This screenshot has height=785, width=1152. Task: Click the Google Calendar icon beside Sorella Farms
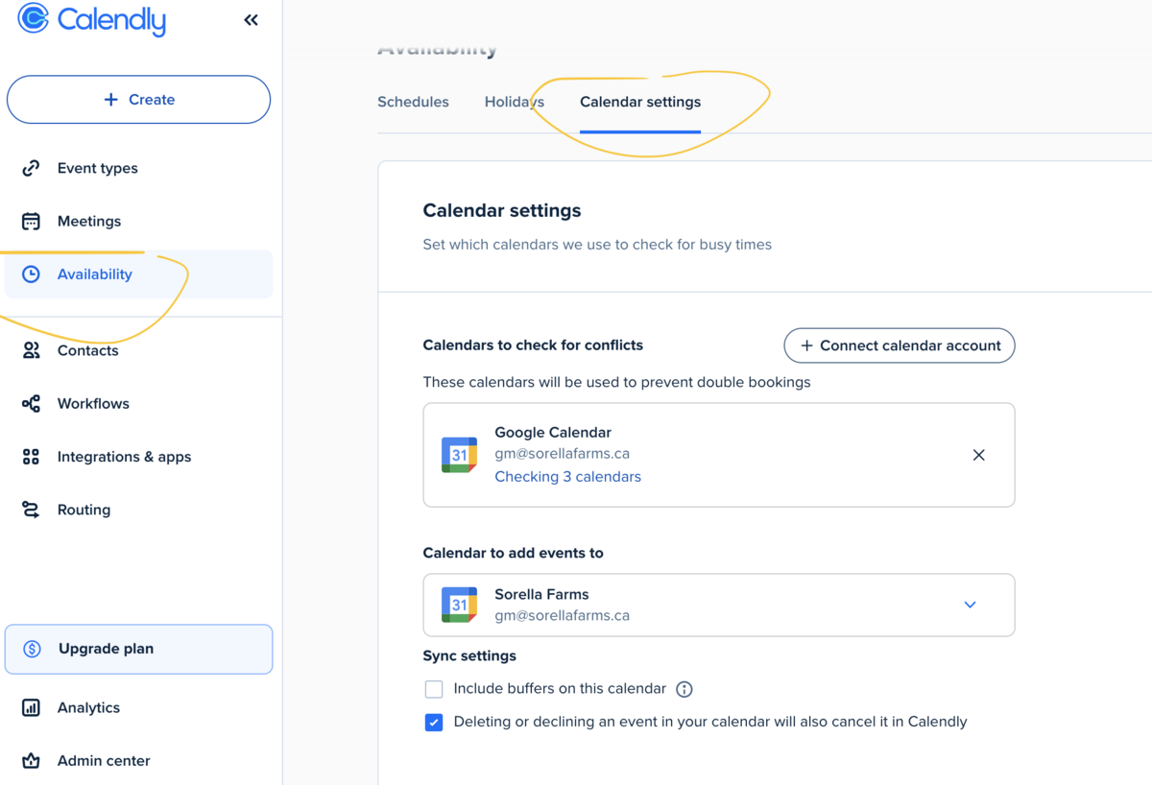[x=459, y=605]
